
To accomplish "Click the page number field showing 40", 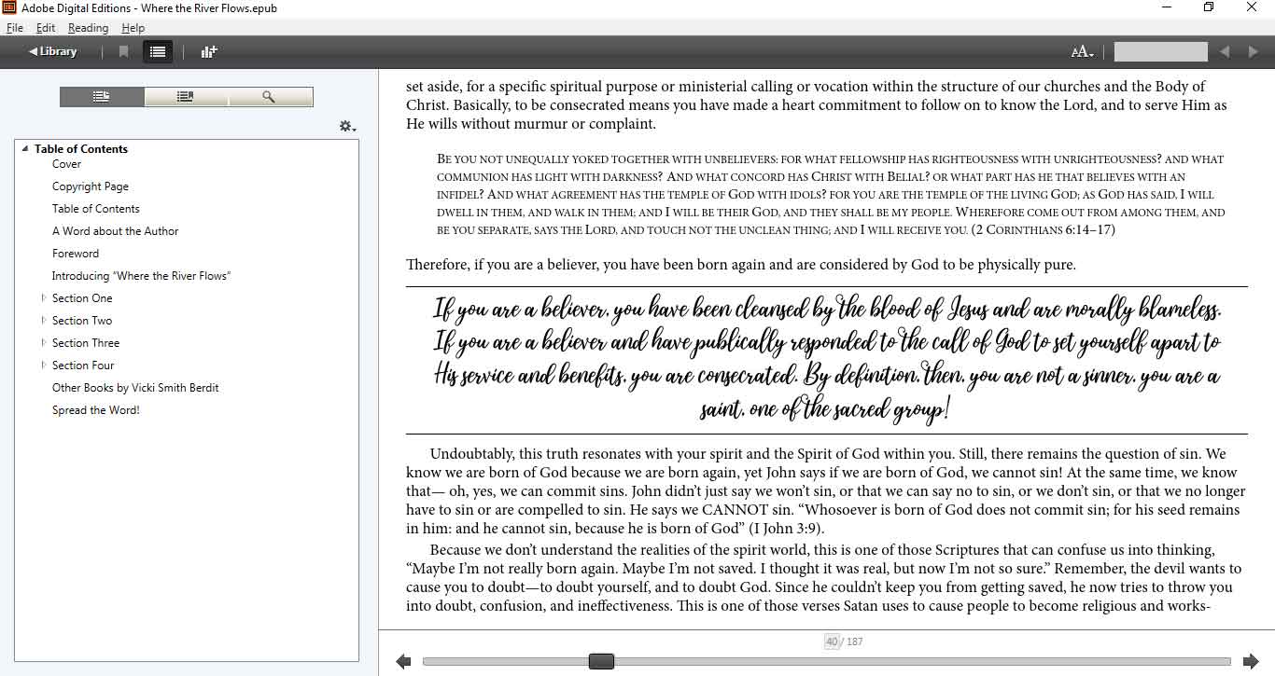I will click(x=832, y=642).
